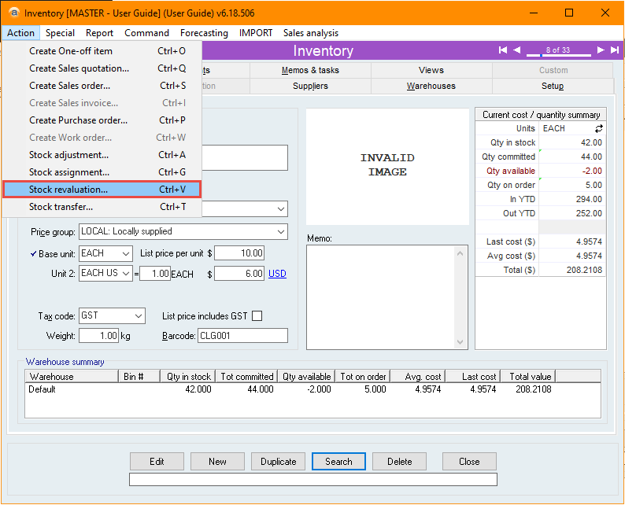Choose Stock transfer menu entry
The height and width of the screenshot is (505, 625).
tap(102, 207)
